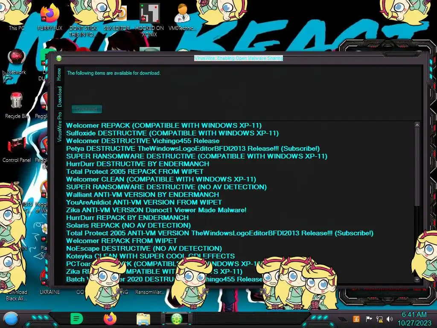Click the list vertical scrollbar thumb

coord(417,167)
